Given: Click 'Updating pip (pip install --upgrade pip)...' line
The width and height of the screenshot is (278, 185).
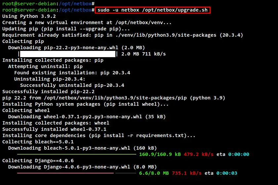Looking at the screenshot, I should (66, 29).
